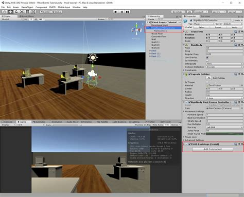This screenshot has height=197, width=244.
Task: Click the Add Component button
Action: (213, 149)
